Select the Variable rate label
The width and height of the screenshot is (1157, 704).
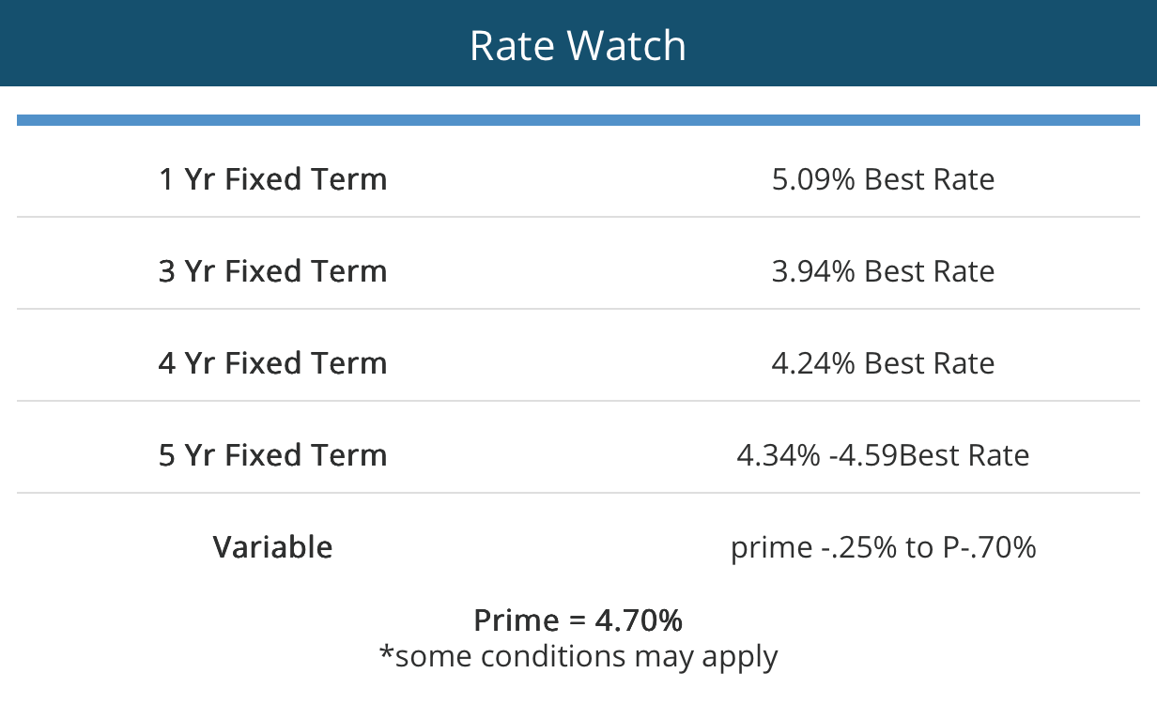point(272,547)
